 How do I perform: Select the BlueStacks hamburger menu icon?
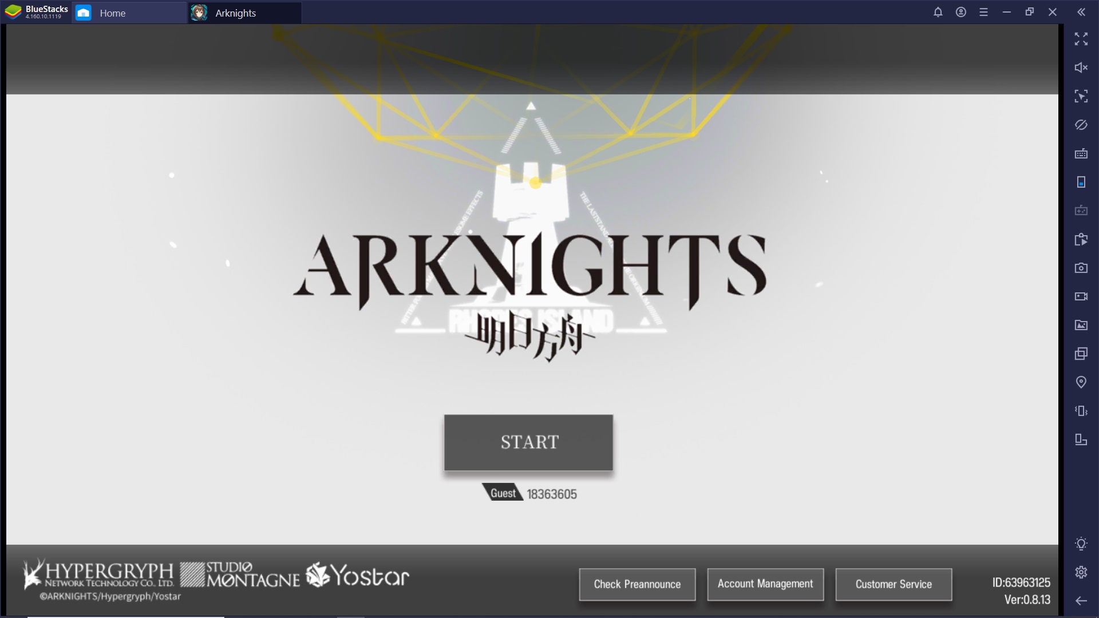pyautogui.click(x=983, y=12)
